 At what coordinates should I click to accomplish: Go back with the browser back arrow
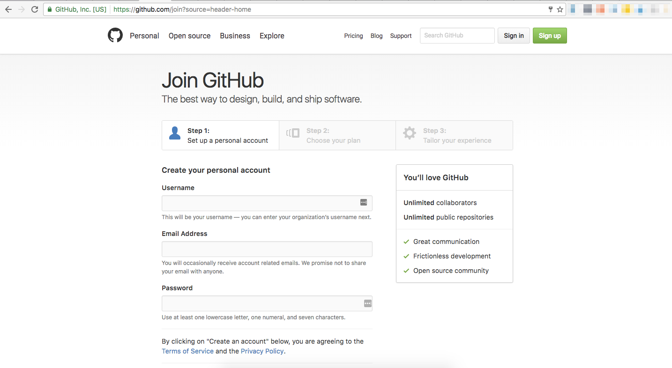(8, 9)
